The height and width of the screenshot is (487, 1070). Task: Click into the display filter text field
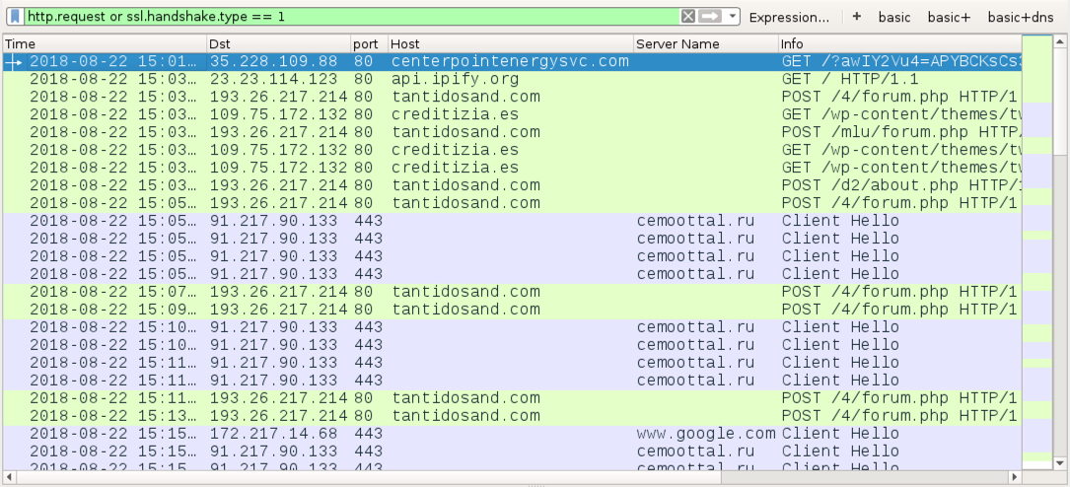(x=351, y=17)
